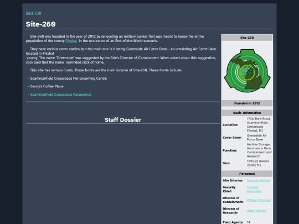Click the 'Site Director:' label

(x=233, y=180)
